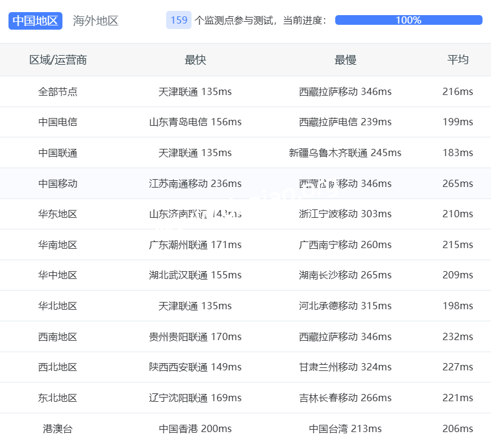Viewport: 491px width, 446px height.
Task: Click the 区域/运营商 column header
Action: (58, 60)
